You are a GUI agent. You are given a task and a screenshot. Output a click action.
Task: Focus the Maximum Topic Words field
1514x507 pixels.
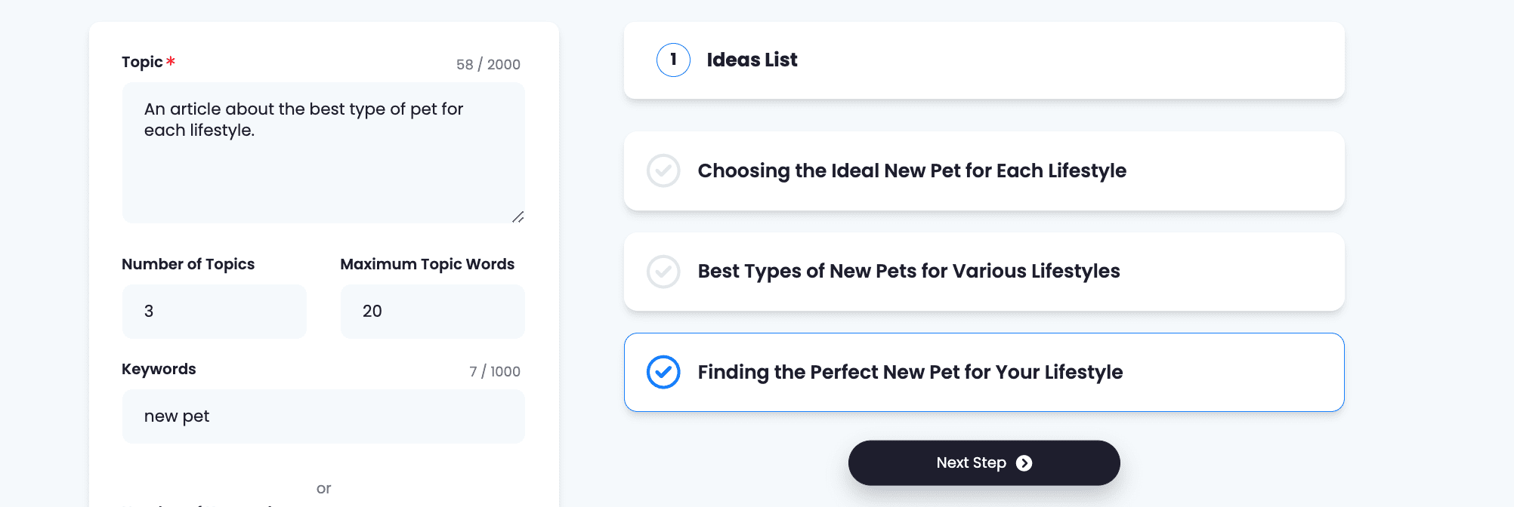tap(432, 312)
